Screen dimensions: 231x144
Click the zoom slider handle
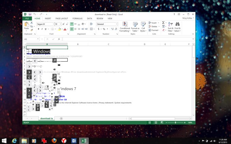pyautogui.click(x=176, y=123)
